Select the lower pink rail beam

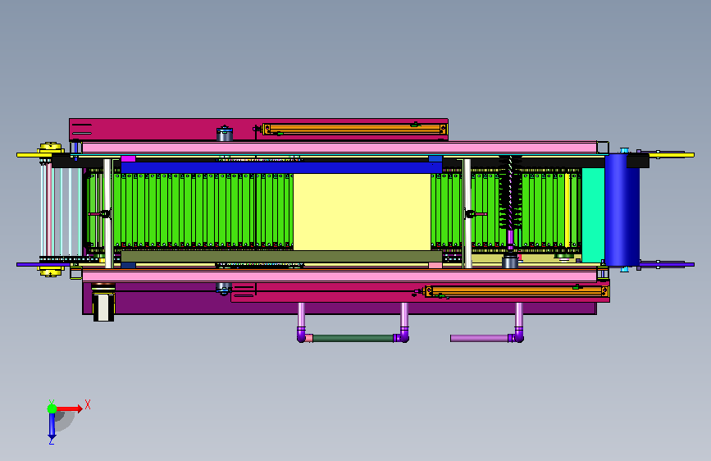tap(340, 276)
